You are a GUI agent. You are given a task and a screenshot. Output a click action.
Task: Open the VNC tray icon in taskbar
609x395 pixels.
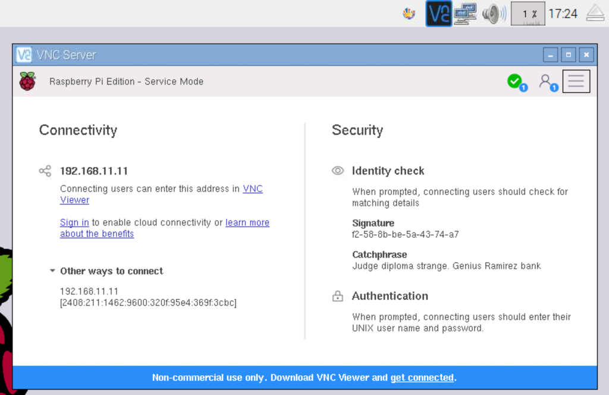438,14
